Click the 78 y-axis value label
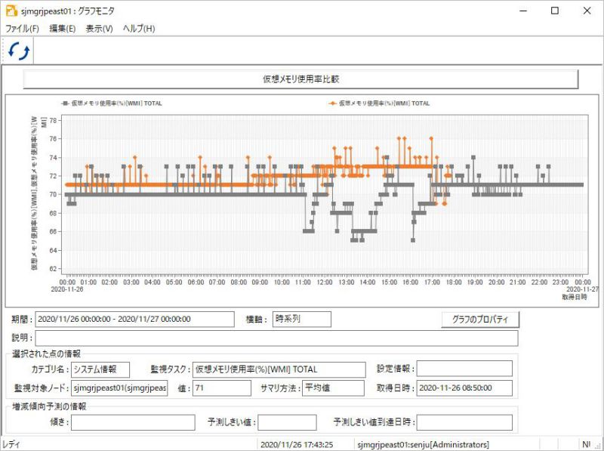 [x=53, y=121]
